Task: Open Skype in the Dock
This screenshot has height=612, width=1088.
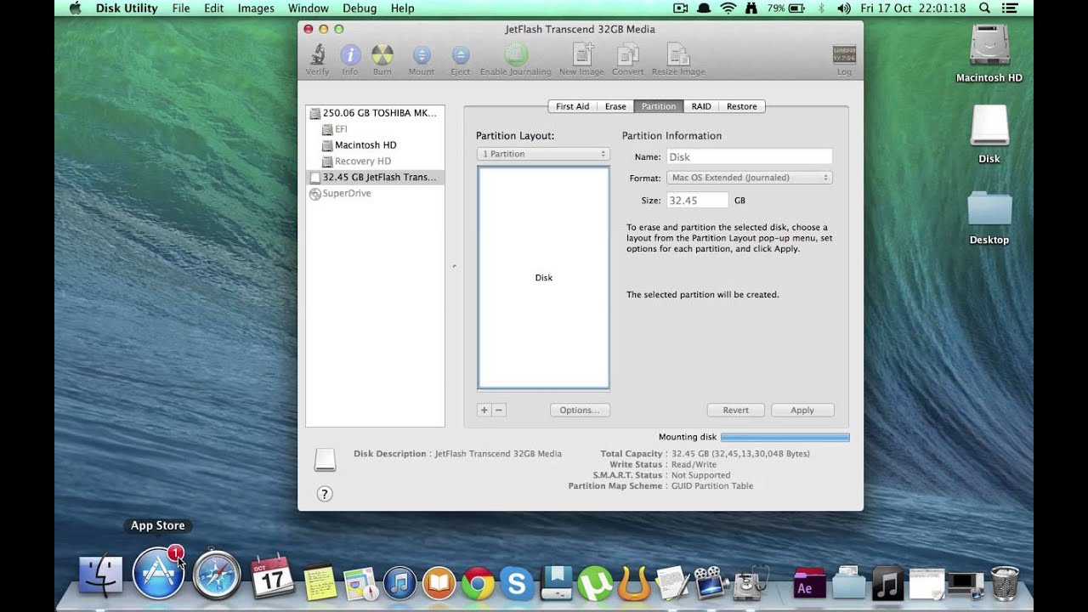Action: (x=517, y=583)
